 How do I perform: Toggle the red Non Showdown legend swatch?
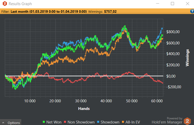(65, 122)
